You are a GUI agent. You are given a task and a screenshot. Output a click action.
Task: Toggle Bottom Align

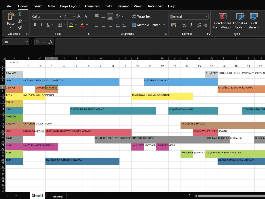point(110,16)
